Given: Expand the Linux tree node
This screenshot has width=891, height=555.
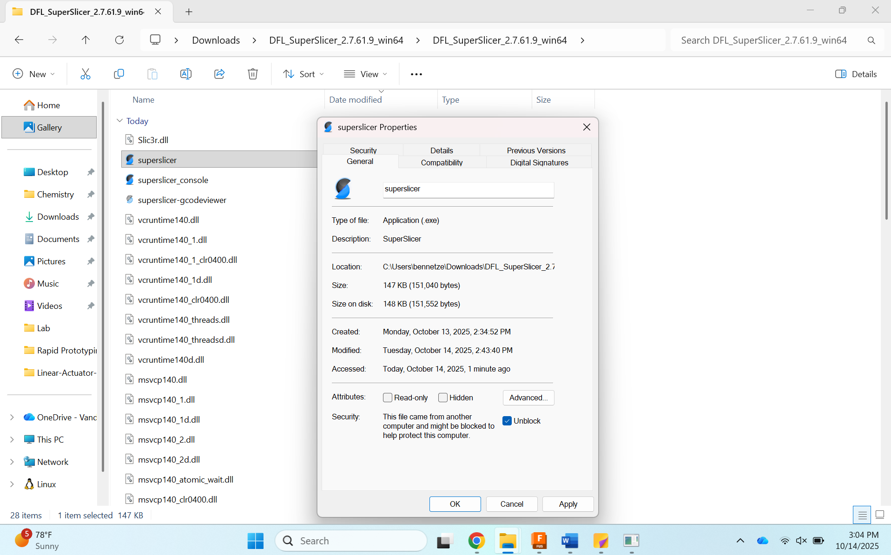Looking at the screenshot, I should pos(12,484).
